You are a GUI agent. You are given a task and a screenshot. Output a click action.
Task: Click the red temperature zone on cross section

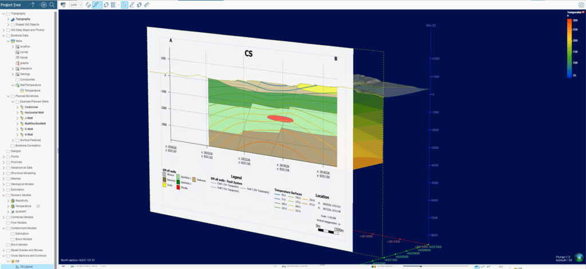coord(280,119)
